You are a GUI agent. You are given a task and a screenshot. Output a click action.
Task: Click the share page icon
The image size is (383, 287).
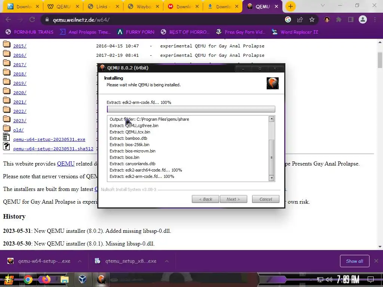pyautogui.click(x=300, y=19)
